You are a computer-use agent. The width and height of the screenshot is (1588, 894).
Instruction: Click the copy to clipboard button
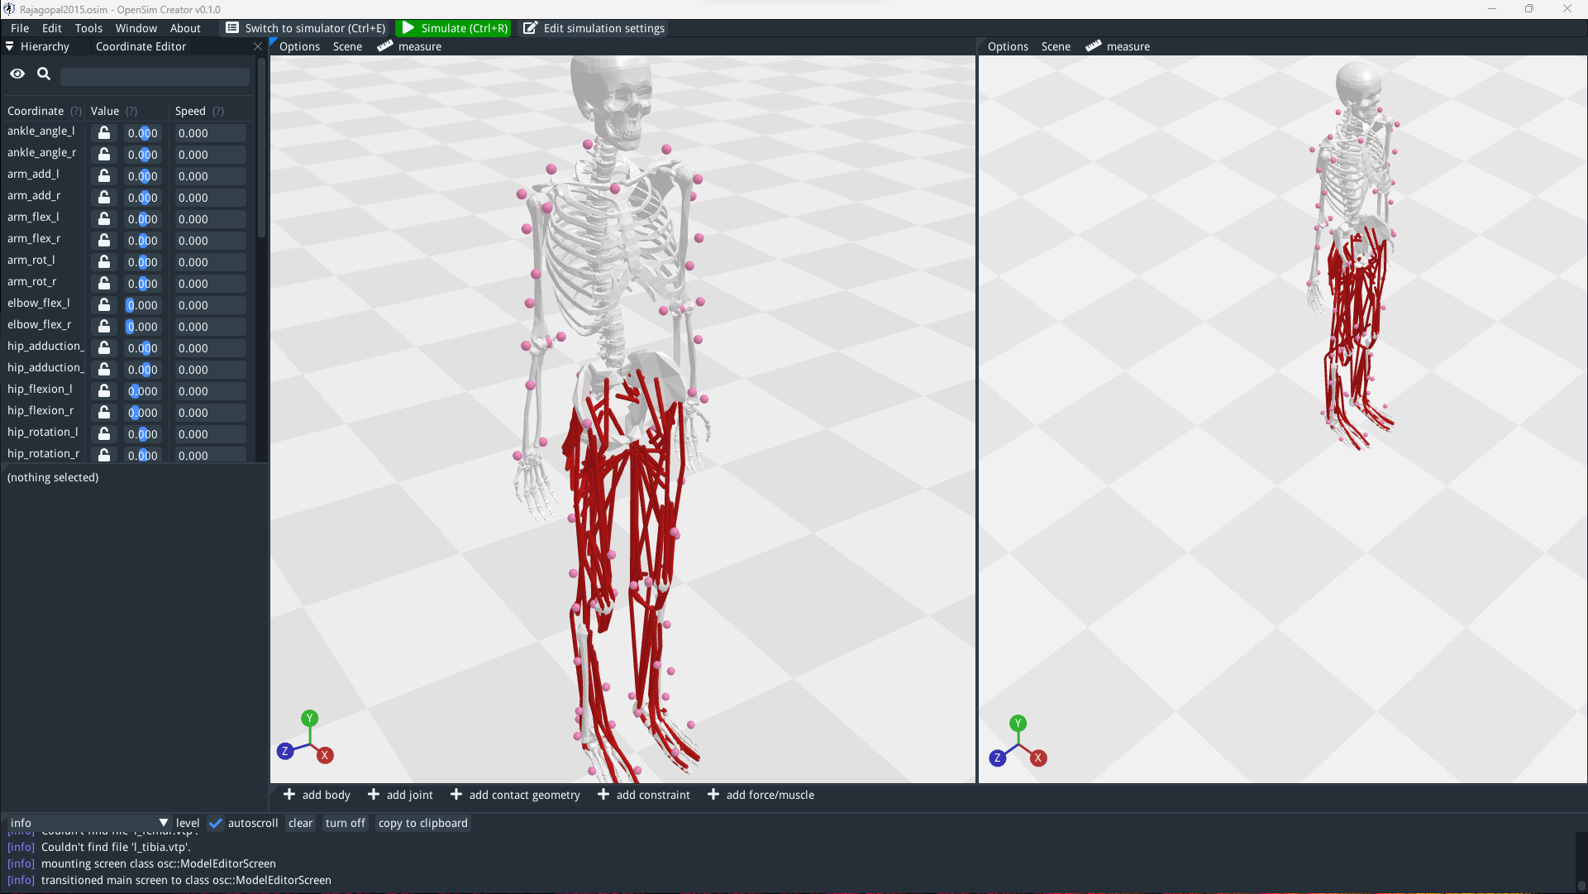tap(422, 823)
